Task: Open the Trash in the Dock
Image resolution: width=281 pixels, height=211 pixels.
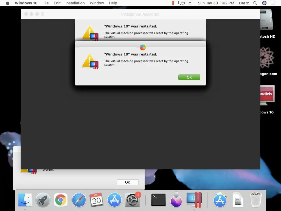Action: 256,200
